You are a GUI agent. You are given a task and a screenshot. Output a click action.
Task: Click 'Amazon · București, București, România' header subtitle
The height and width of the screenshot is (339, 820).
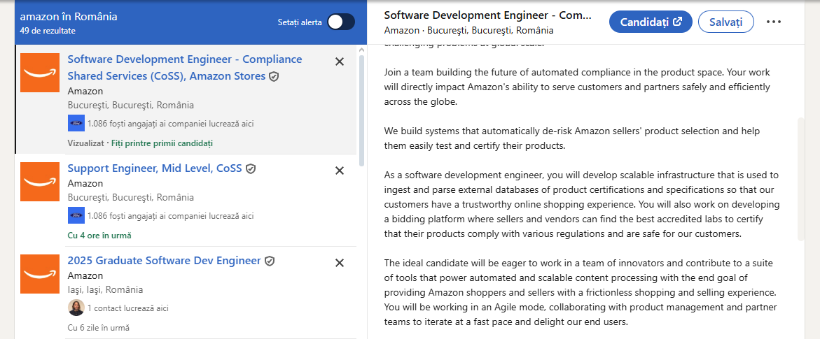tap(468, 30)
